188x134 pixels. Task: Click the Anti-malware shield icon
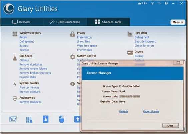tap(15, 99)
